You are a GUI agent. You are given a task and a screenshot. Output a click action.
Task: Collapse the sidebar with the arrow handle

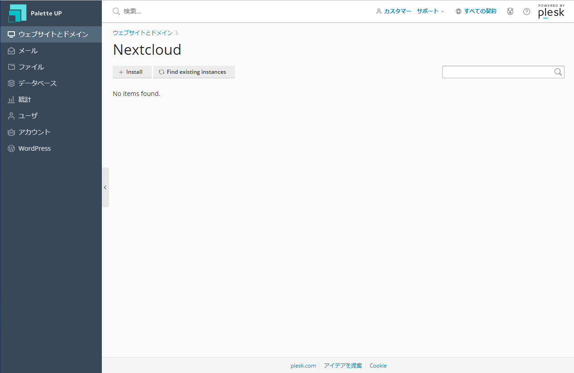105,187
